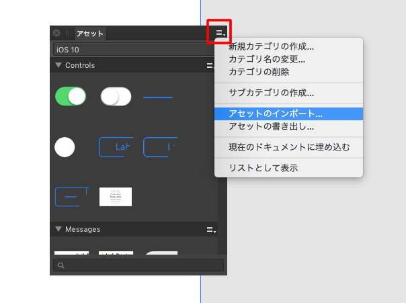This screenshot has width=406, height=303.
Task: Open the Messages subcategory menu icon
Action: click(x=211, y=230)
